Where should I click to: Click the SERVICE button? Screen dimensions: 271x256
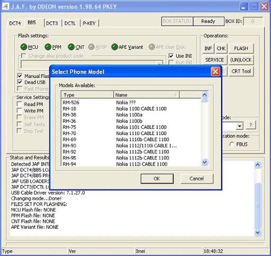coord(214,60)
